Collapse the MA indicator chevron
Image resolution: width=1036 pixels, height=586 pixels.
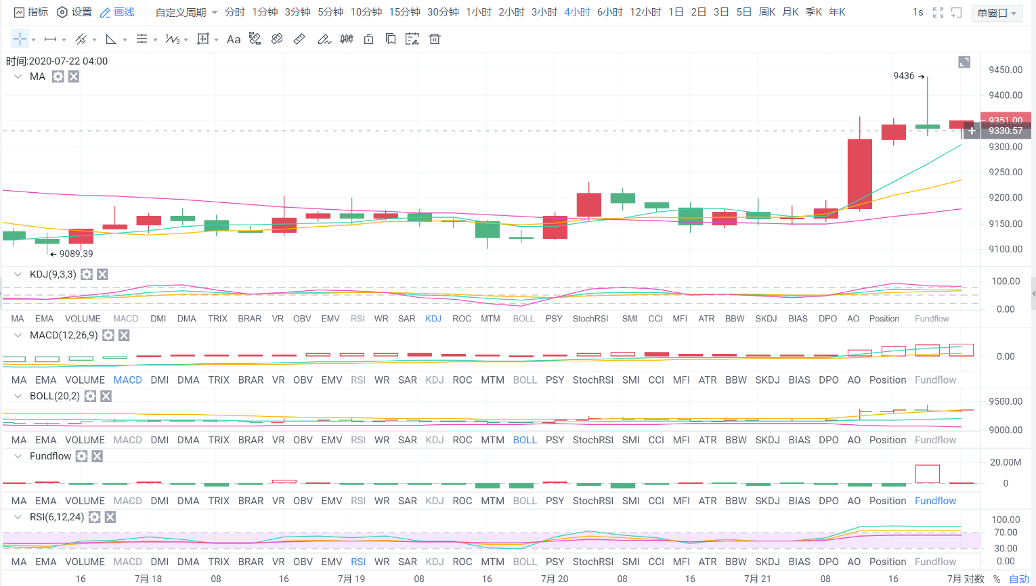(18, 76)
